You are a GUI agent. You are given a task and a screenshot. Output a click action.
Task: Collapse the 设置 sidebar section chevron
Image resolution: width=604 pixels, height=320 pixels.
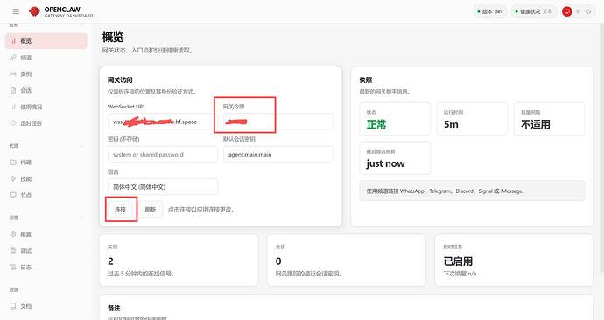point(81,218)
